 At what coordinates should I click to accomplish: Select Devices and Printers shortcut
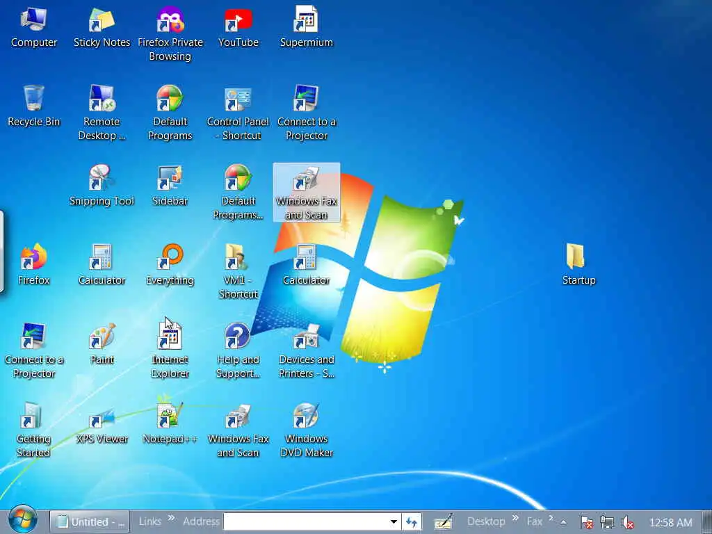306,351
